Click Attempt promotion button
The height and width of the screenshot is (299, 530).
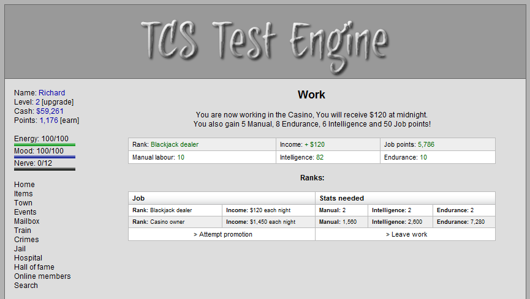222,234
